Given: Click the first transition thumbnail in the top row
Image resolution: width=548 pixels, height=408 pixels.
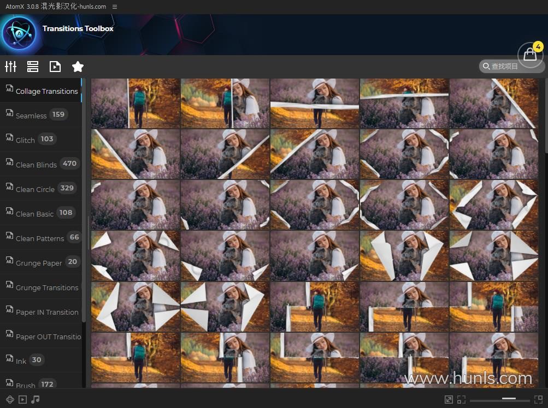Looking at the screenshot, I should pos(135,103).
